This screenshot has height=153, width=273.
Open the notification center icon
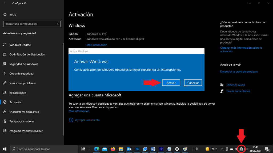coord(267,149)
